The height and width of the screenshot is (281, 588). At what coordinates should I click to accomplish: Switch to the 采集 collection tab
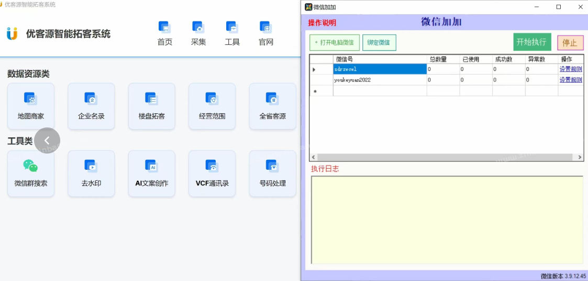[198, 33]
